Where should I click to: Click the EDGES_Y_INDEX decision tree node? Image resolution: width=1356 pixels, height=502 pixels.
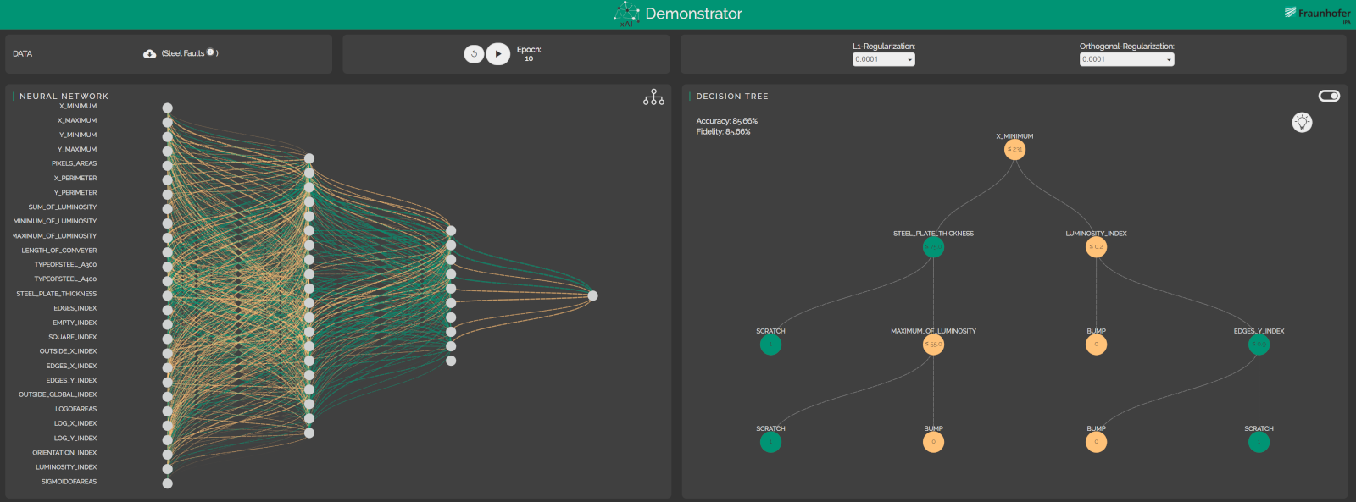pyautogui.click(x=1259, y=345)
